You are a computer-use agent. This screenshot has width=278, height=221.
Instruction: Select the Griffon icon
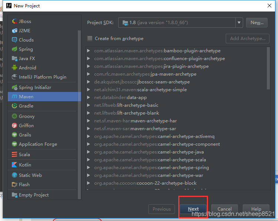tap(14, 126)
